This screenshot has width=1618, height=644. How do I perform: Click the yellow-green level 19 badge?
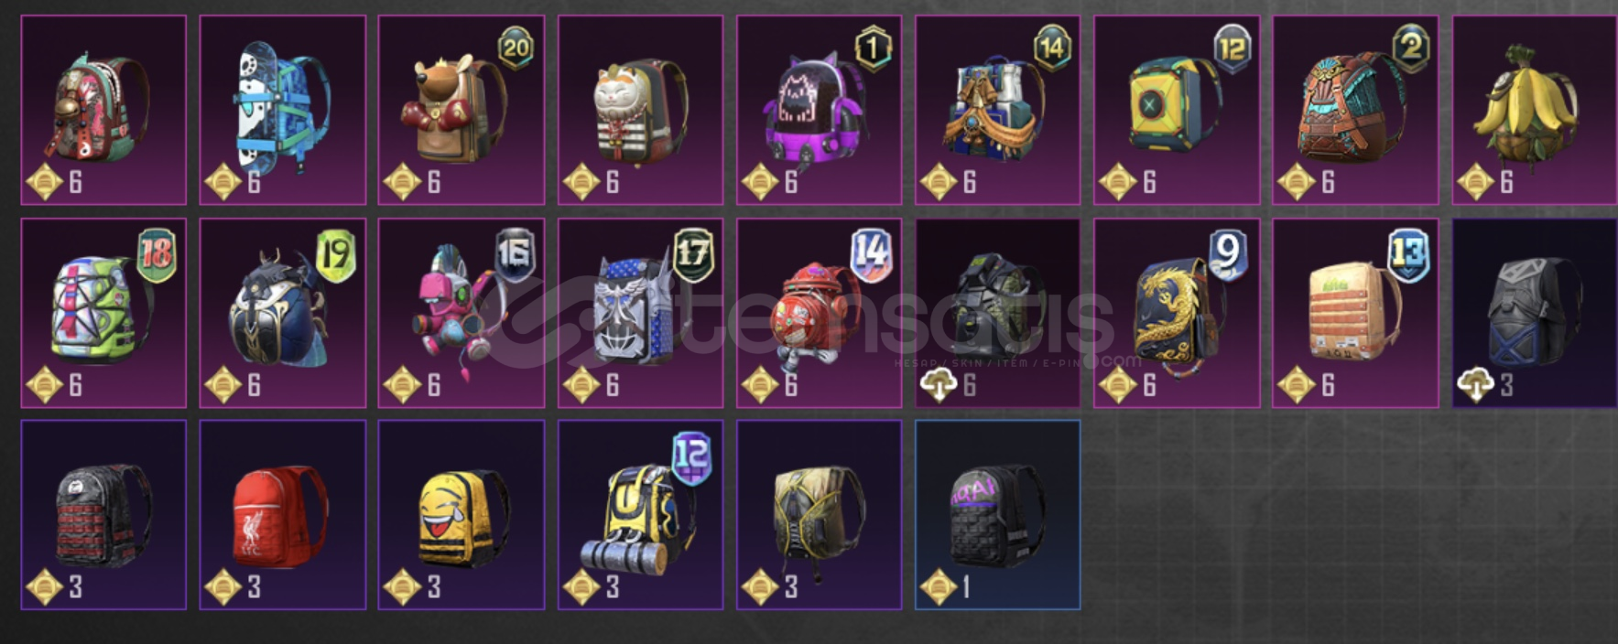pos(335,254)
